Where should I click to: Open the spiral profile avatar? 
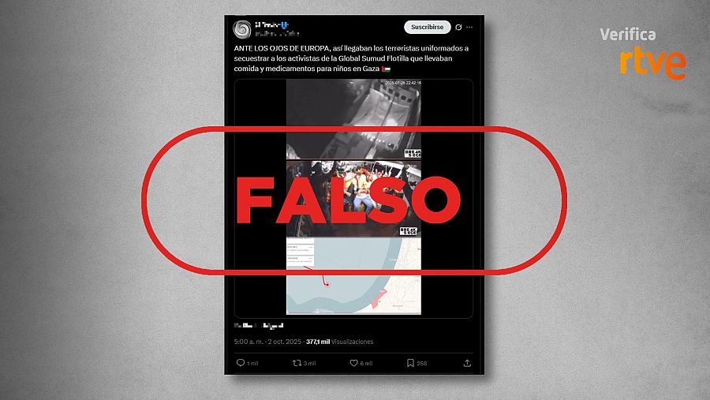tap(242, 29)
